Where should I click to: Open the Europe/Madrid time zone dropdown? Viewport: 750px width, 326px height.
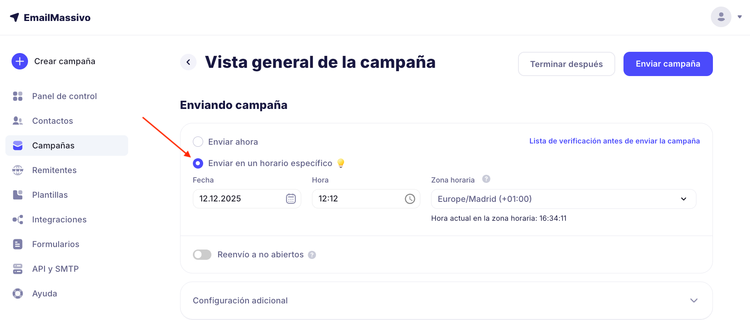click(x=563, y=199)
